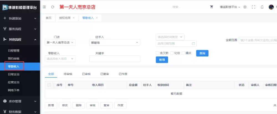Click the user avatar icon
Image resolution: width=277 pixels, height=114 pixels.
click(x=271, y=7)
